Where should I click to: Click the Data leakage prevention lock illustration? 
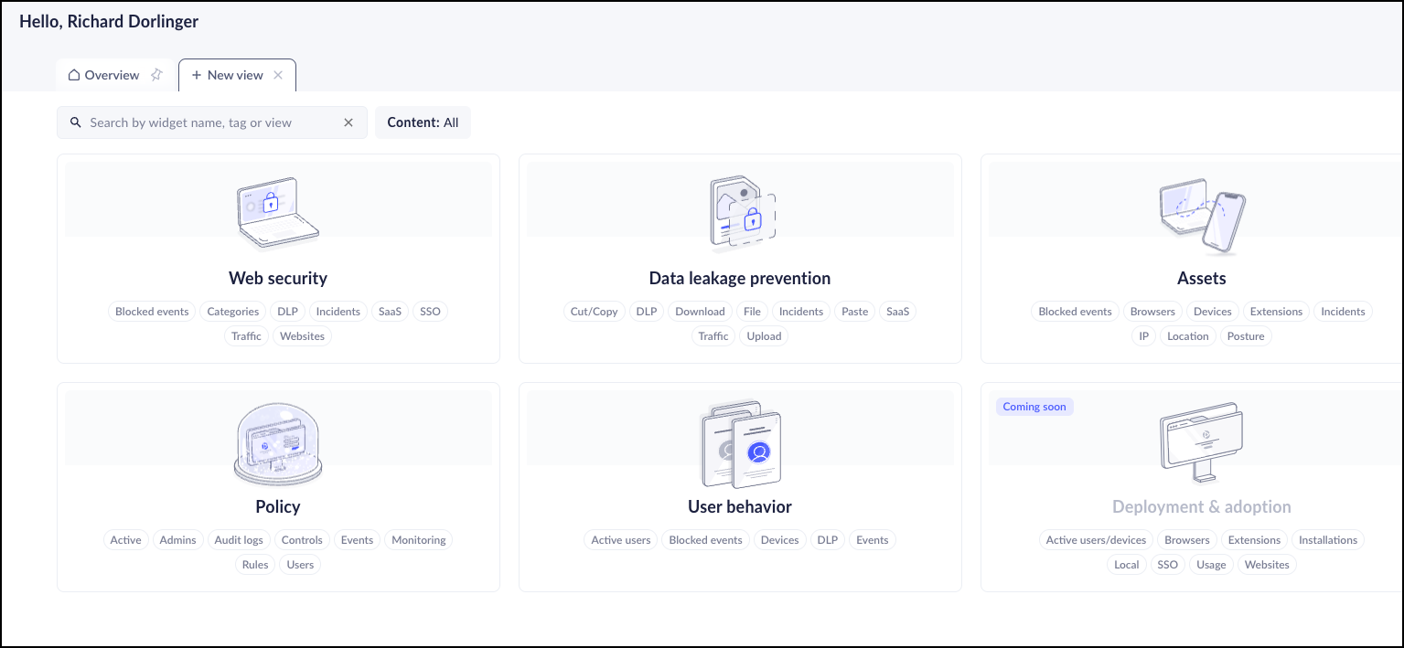[742, 214]
